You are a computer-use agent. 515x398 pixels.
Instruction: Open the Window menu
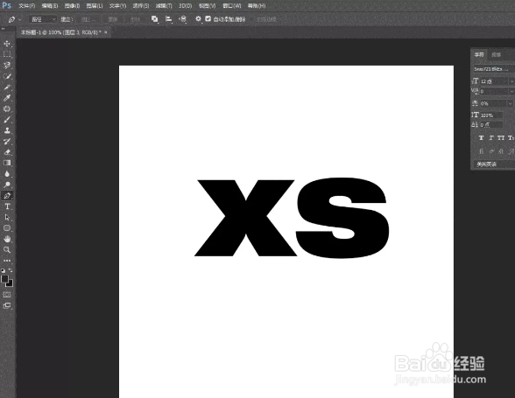coord(231,6)
